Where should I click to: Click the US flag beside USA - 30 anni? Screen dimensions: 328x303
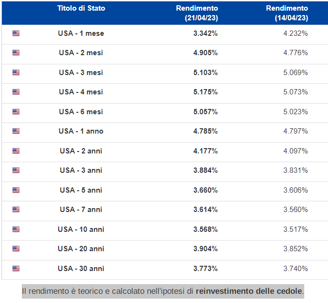(x=16, y=269)
